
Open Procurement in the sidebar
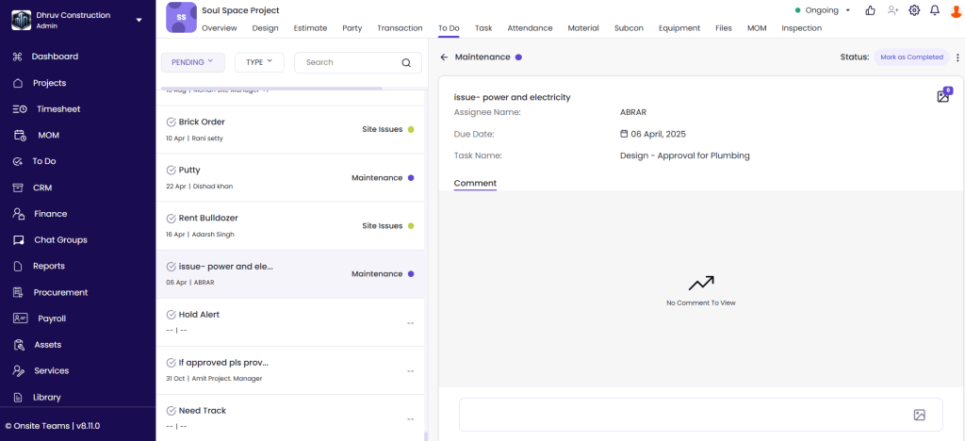(60, 292)
